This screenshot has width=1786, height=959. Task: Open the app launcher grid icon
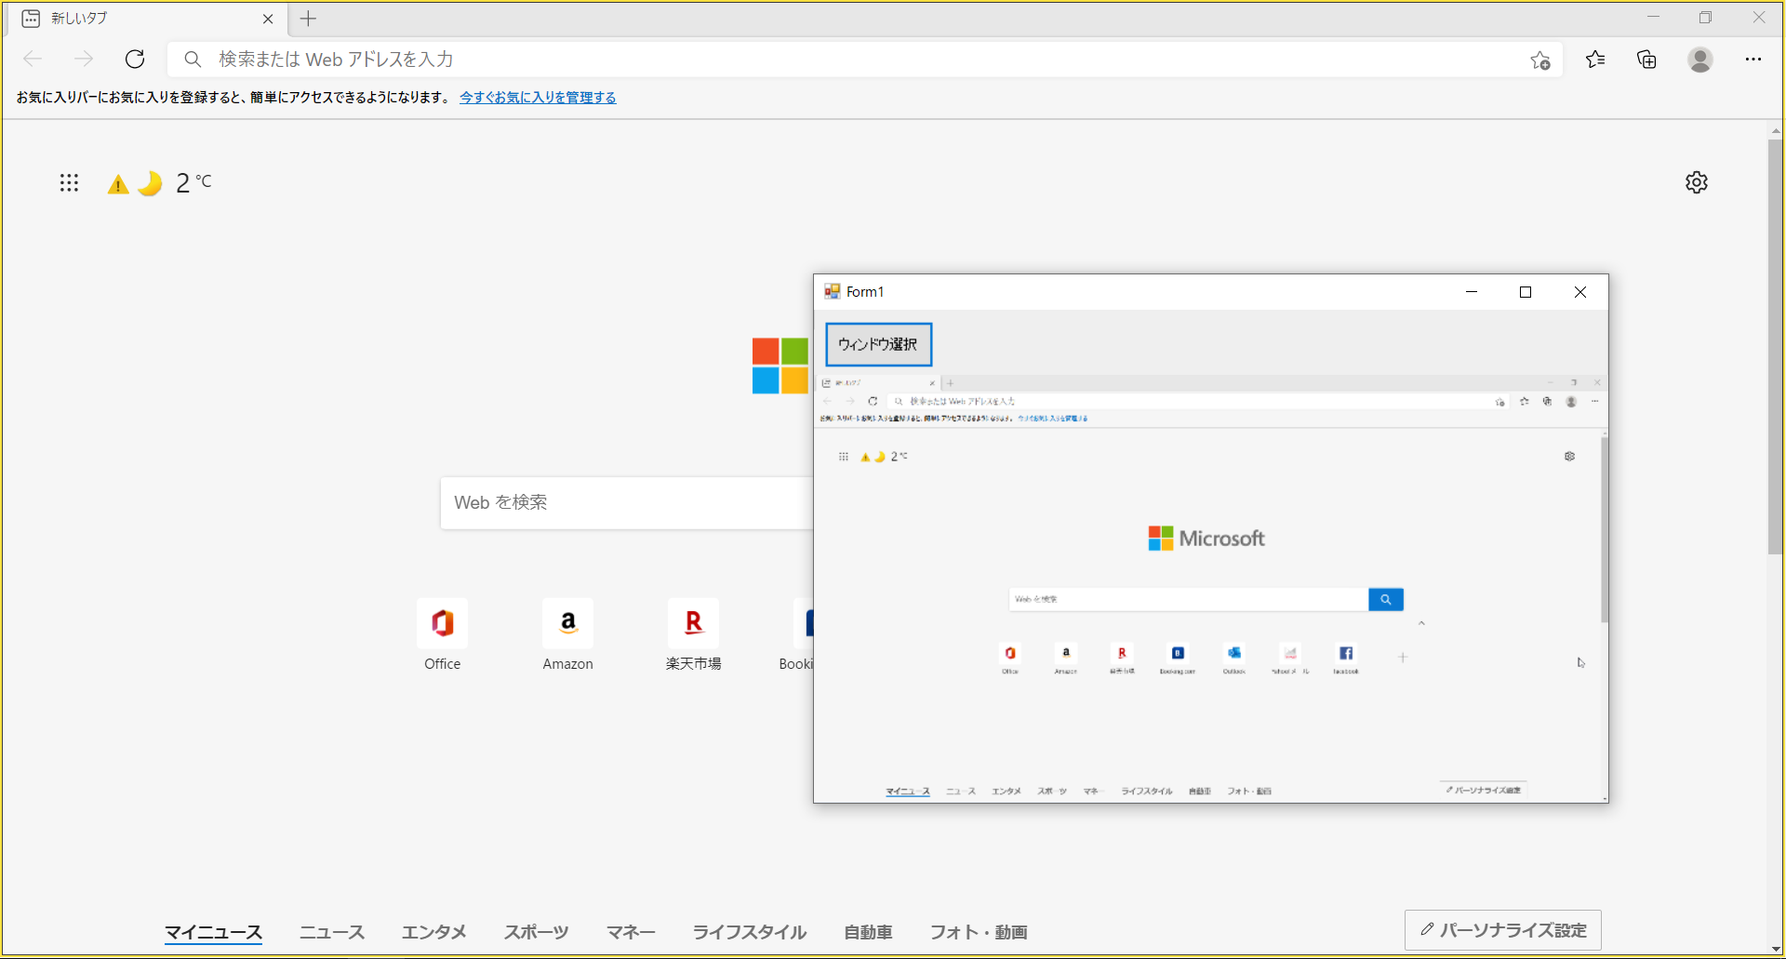69,182
